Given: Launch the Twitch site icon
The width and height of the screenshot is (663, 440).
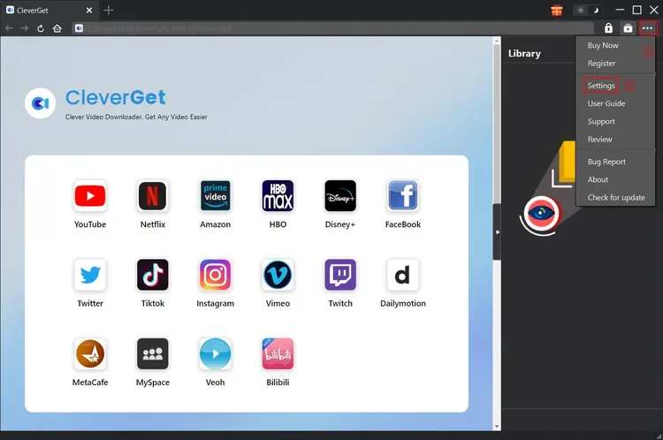Looking at the screenshot, I should point(340,275).
